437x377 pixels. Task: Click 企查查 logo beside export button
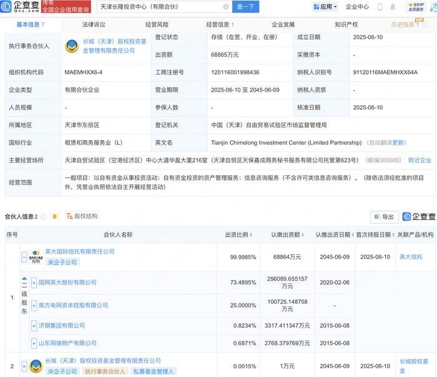[419, 216]
